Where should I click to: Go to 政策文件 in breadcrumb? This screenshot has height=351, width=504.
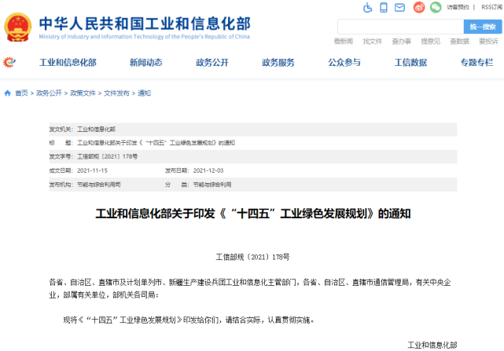83,93
